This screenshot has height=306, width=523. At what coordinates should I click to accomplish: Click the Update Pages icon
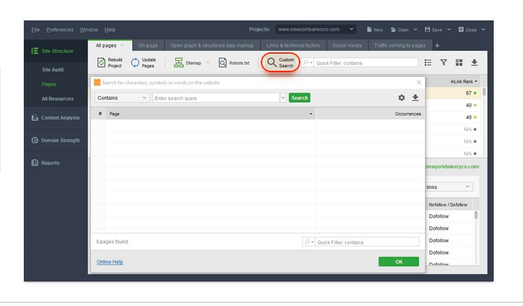(135, 63)
